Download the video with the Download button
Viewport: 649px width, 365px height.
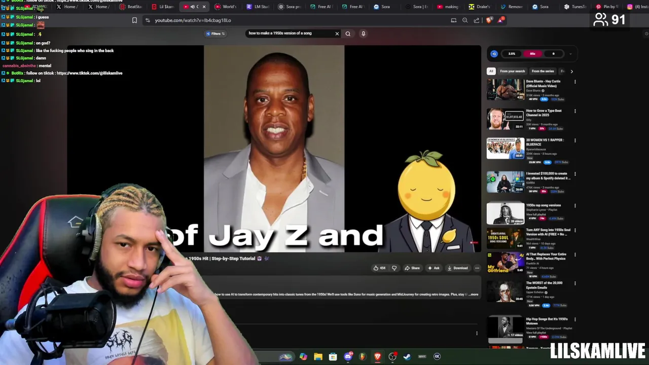(457, 268)
